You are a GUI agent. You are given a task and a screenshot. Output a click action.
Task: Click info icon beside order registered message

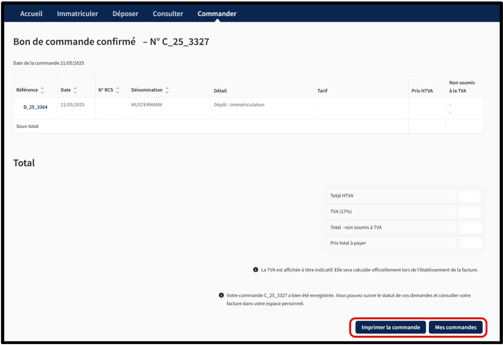(x=221, y=295)
